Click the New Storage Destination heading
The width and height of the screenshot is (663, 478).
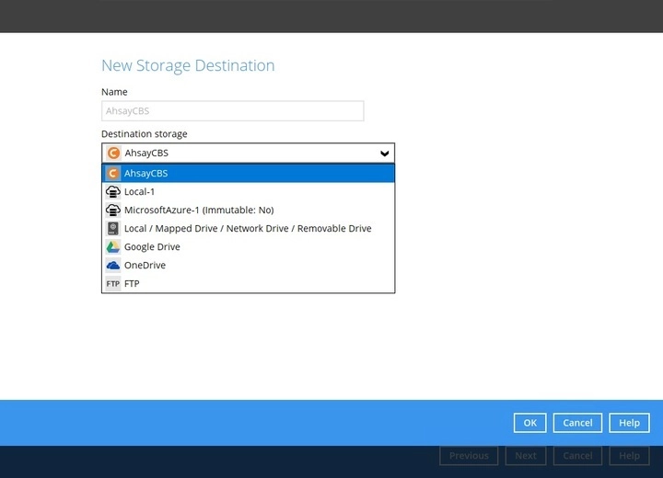click(x=188, y=65)
